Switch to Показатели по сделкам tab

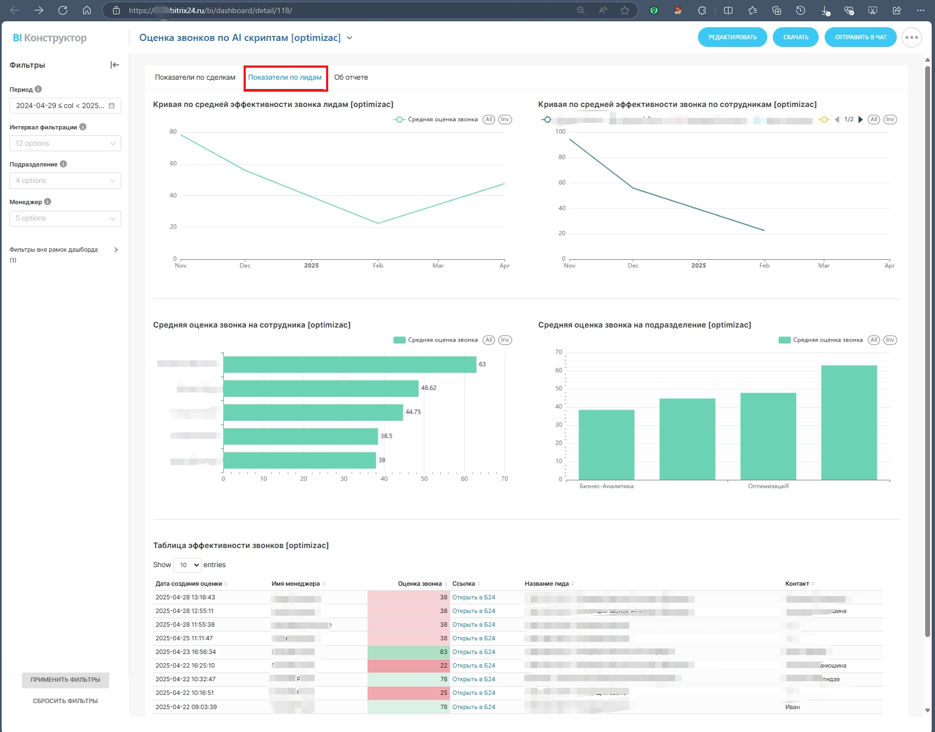coord(195,78)
